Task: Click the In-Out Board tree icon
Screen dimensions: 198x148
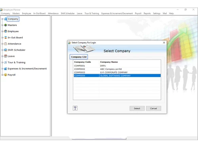Action: tap(6, 37)
